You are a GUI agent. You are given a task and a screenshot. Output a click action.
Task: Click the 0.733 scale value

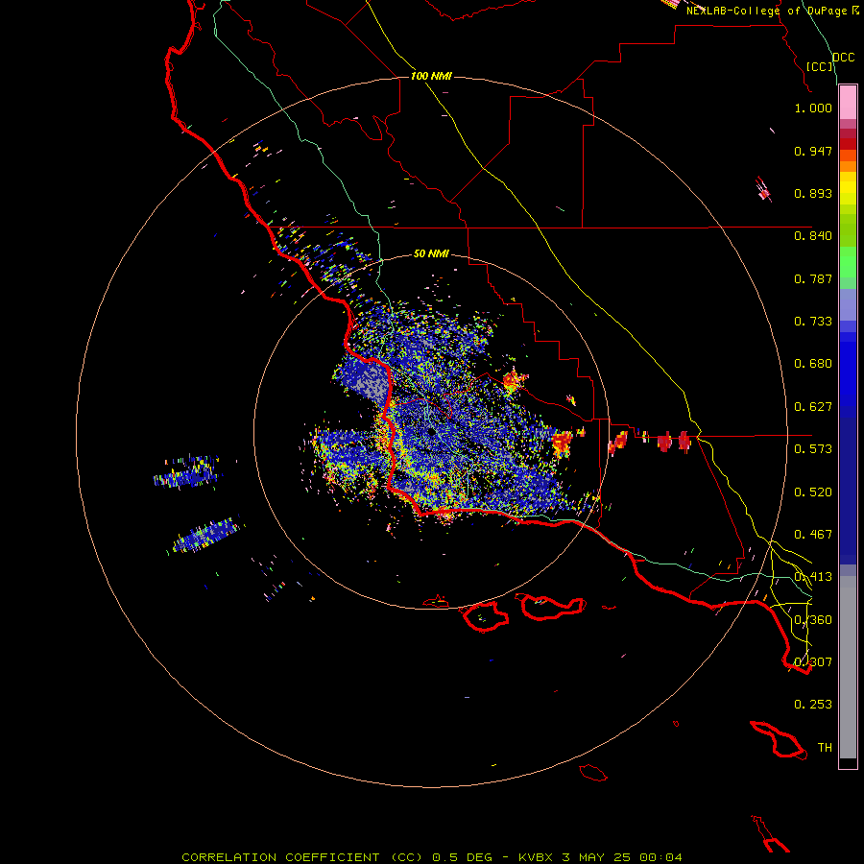(x=813, y=322)
